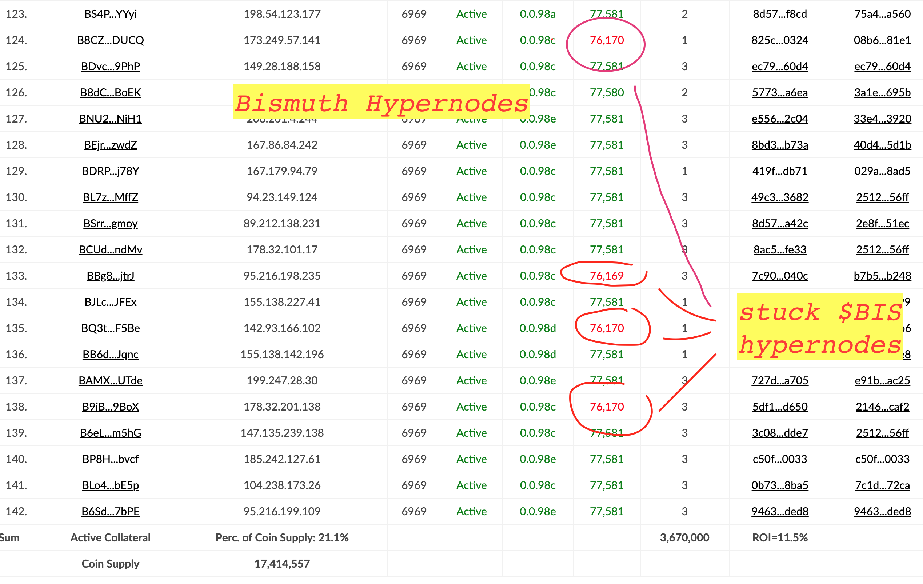
Task: Open hash link 825c...0324
Action: [780, 40]
